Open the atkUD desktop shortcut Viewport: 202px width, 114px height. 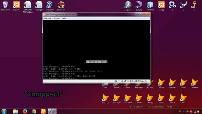[139, 99]
